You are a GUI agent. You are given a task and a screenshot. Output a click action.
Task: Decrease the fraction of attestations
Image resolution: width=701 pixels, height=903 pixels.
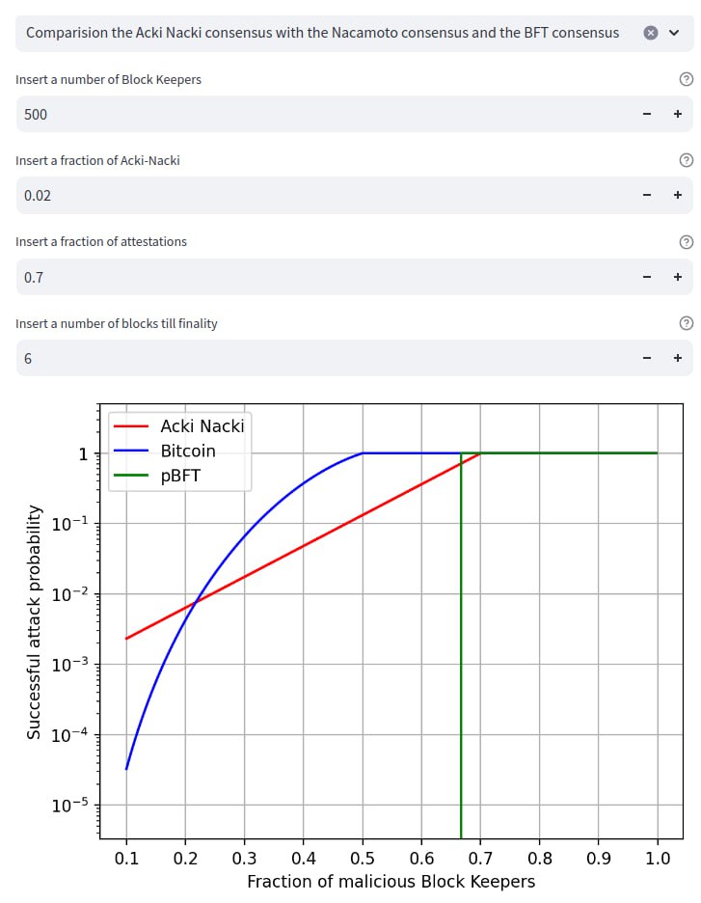pyautogui.click(x=647, y=277)
